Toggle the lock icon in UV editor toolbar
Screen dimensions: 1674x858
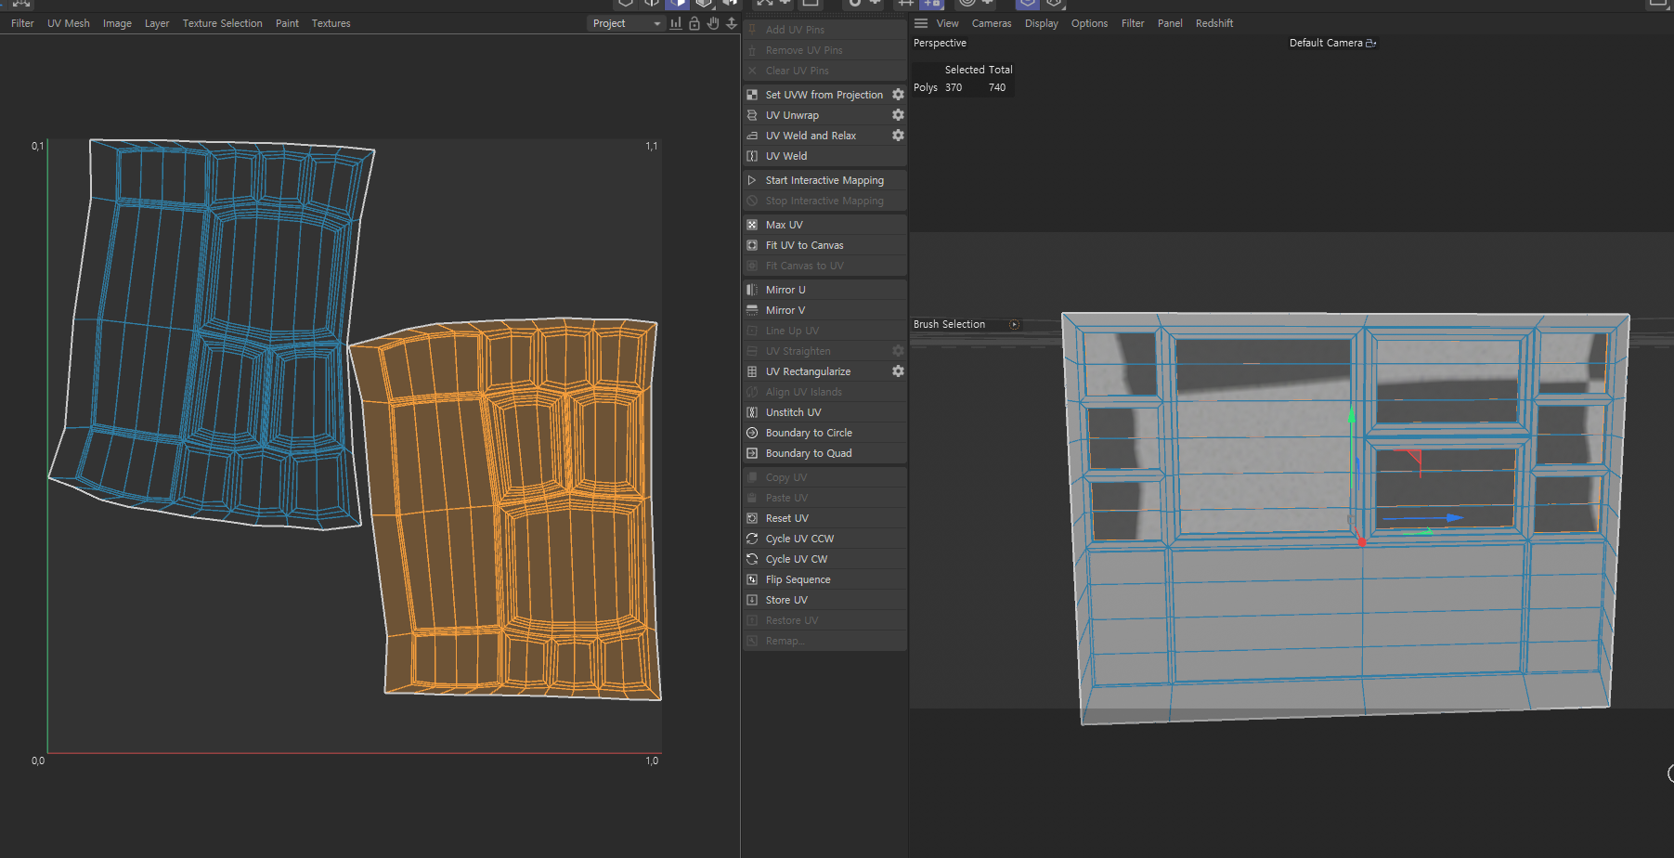pyautogui.click(x=694, y=23)
